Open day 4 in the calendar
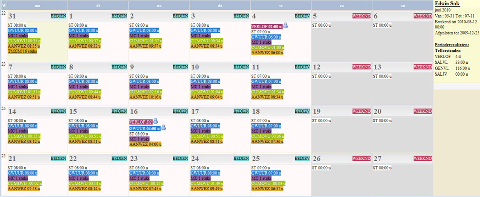Screen dimensions: 480x197 254,16
